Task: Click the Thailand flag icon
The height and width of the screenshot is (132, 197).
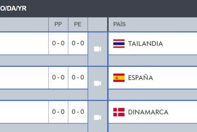Action: point(119,44)
